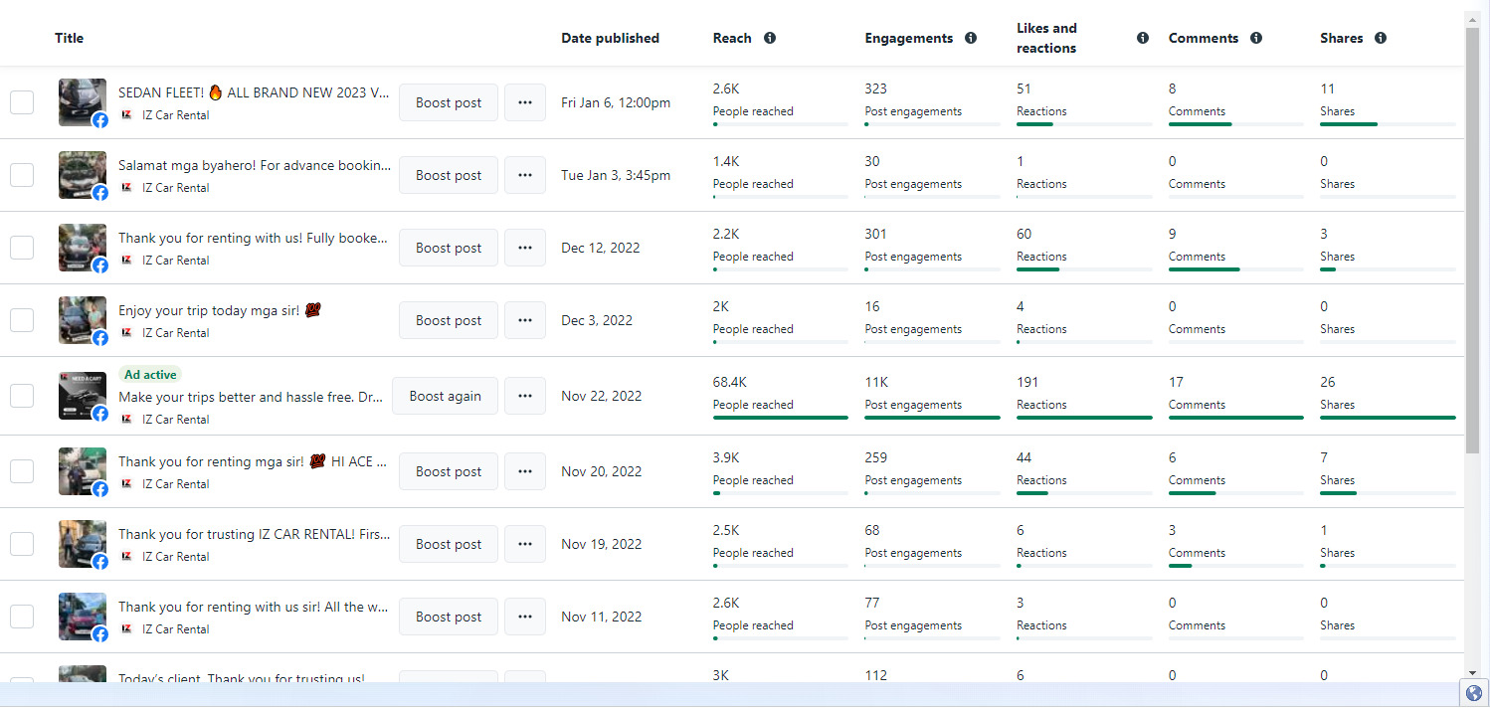Viewport: 1490px width, 708px height.
Task: Click the info icon beside Comments header
Action: click(x=1256, y=38)
